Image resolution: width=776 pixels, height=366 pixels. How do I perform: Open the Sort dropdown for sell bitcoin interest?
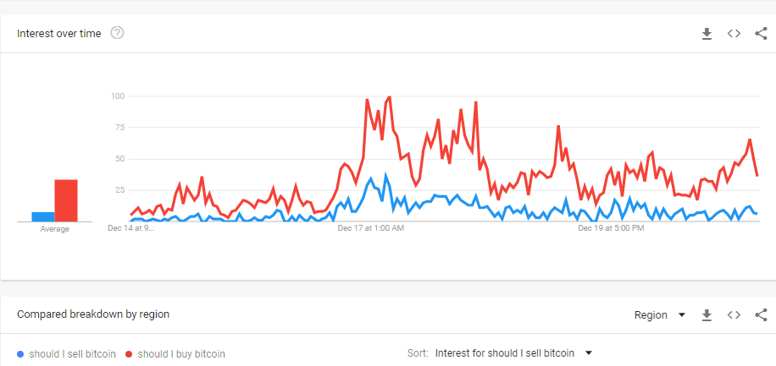[x=513, y=353]
